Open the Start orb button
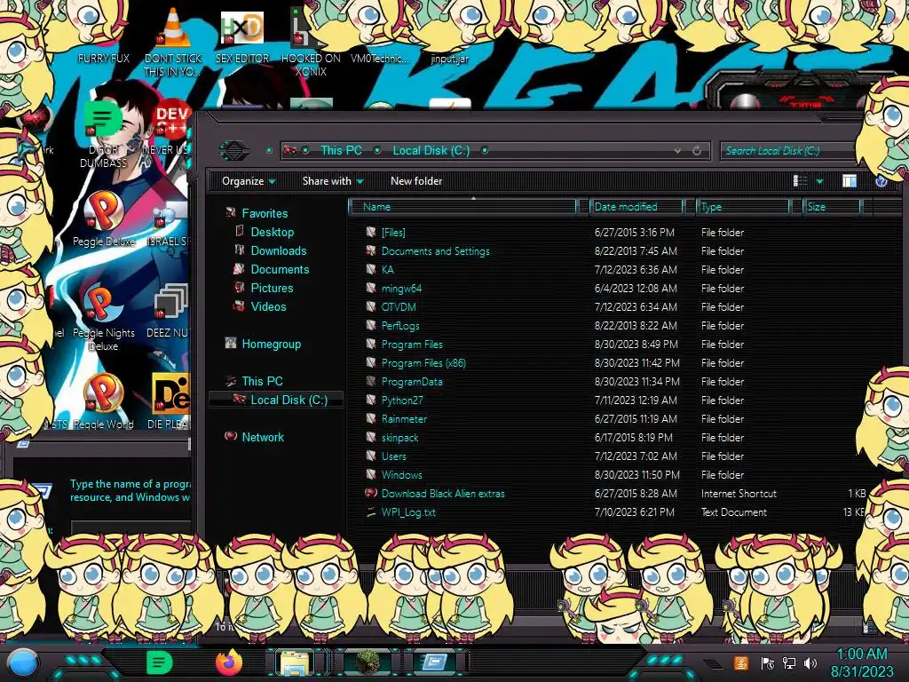This screenshot has height=682, width=909. (x=22, y=664)
